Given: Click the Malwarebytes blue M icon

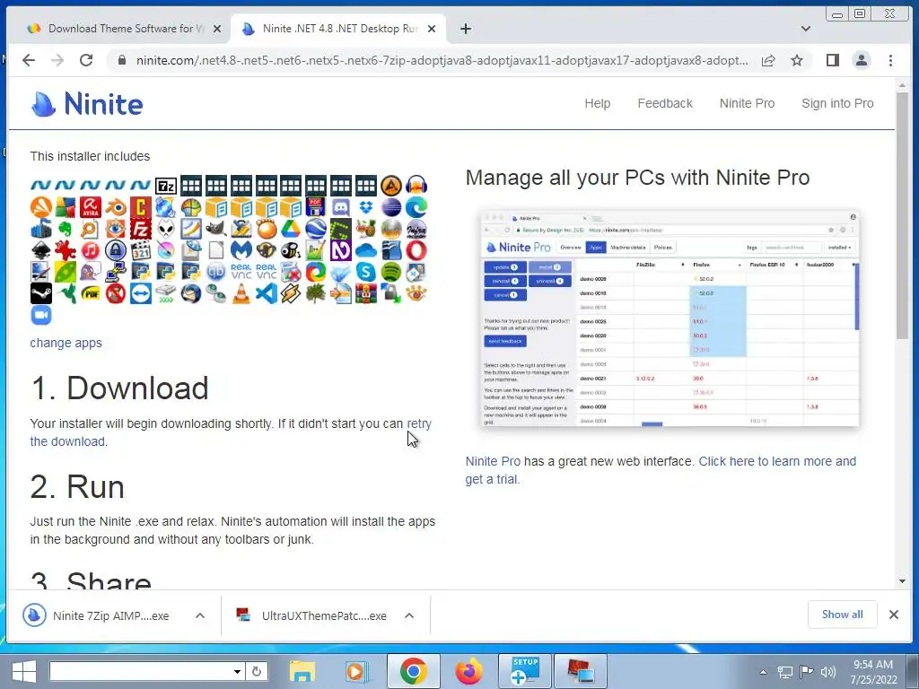Looking at the screenshot, I should click(x=241, y=251).
